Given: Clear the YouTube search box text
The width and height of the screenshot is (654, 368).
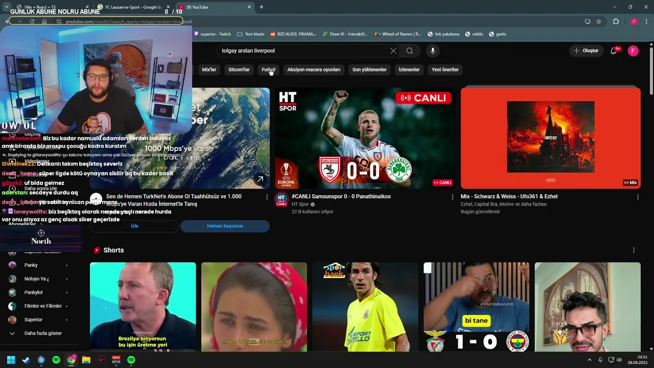Looking at the screenshot, I should tap(393, 51).
